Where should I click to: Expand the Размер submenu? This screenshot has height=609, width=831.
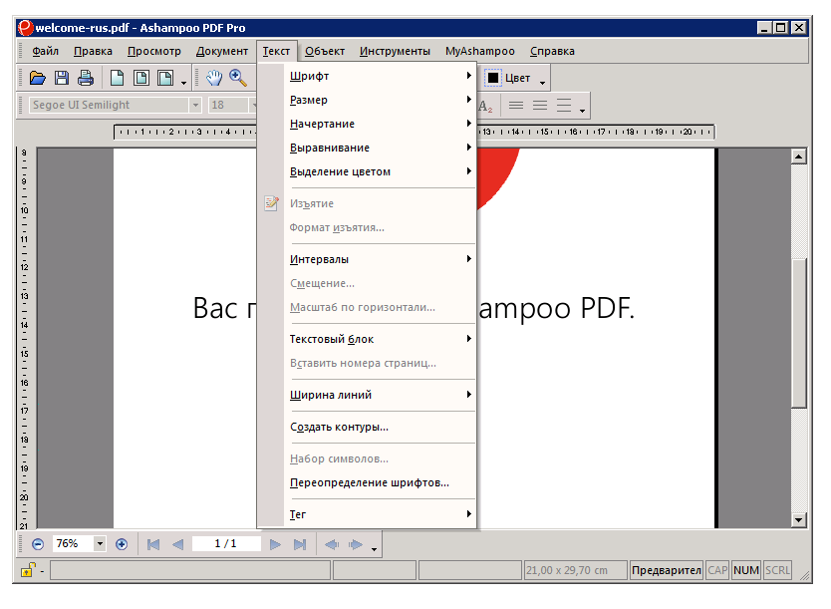[x=380, y=100]
